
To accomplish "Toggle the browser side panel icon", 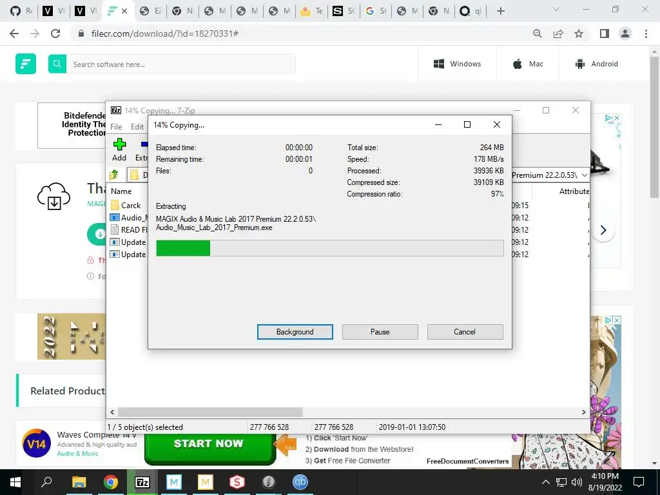I will [x=605, y=34].
